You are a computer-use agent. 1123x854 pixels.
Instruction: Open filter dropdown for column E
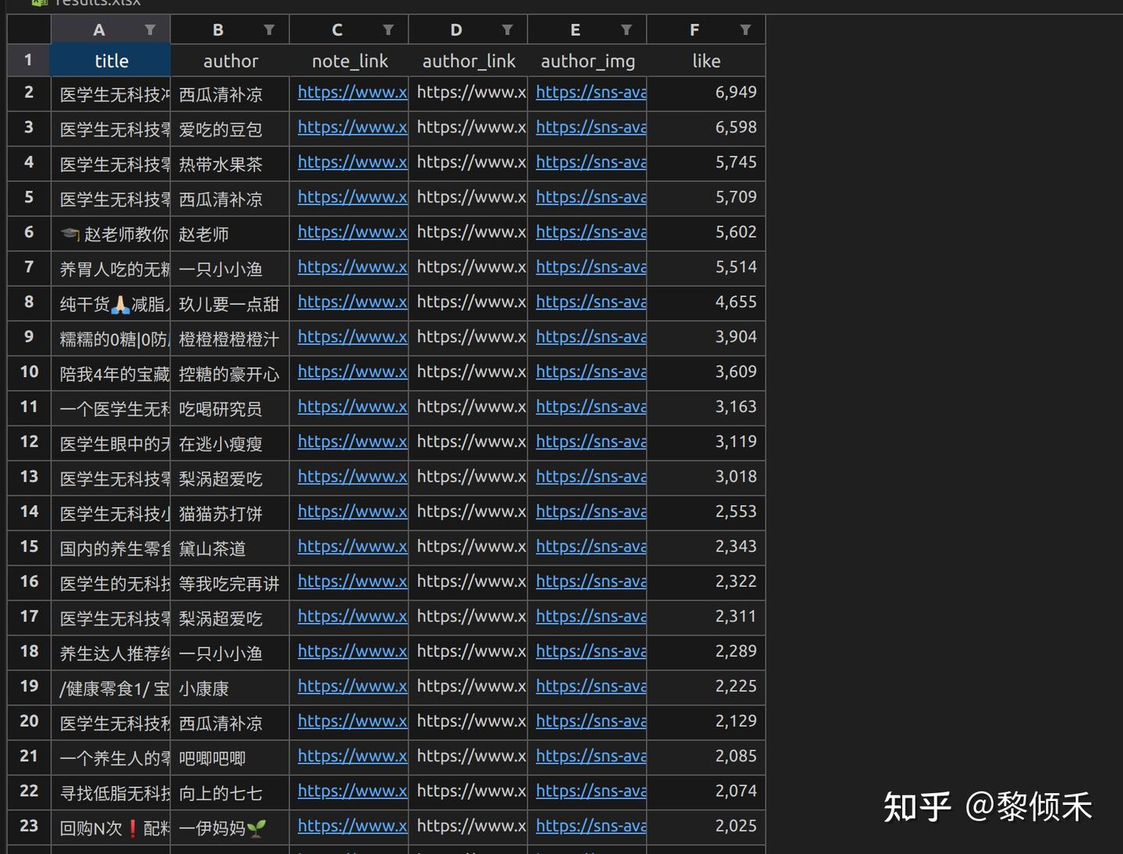click(x=626, y=30)
